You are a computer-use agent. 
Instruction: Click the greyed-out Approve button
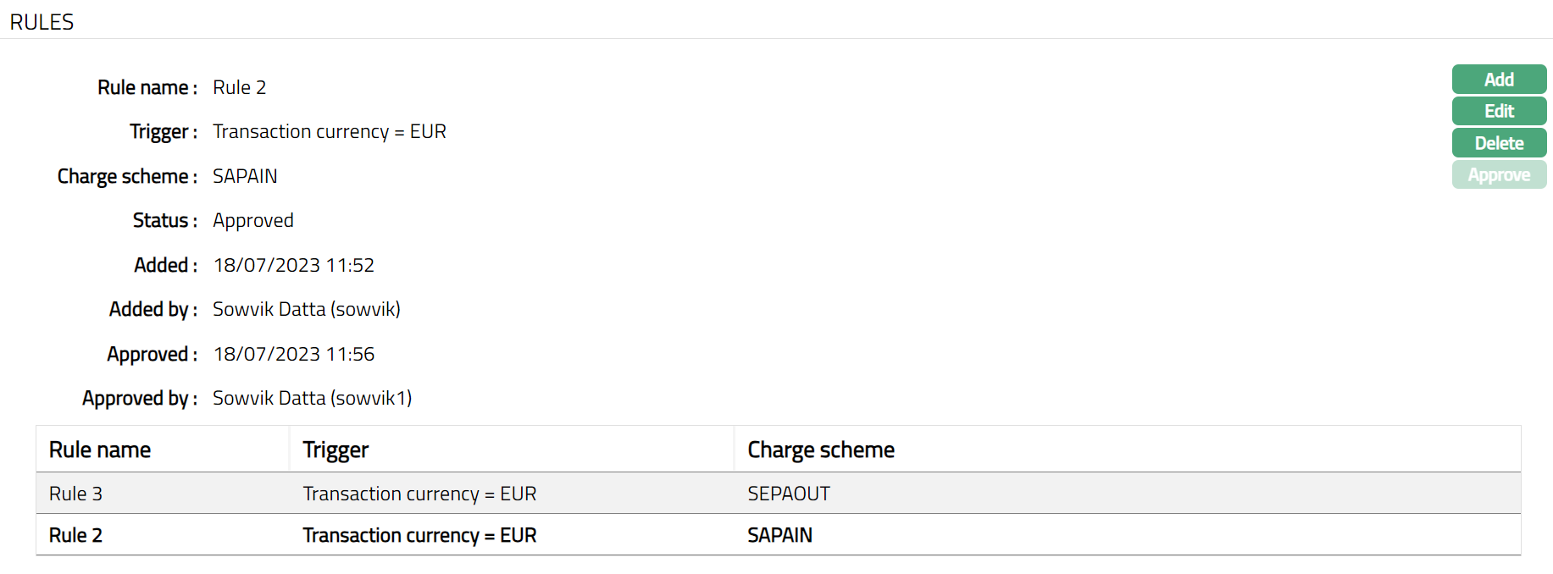pos(1499,175)
